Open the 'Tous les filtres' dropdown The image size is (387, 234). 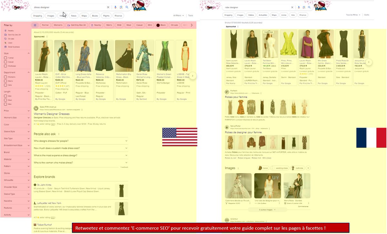[x=352, y=15]
